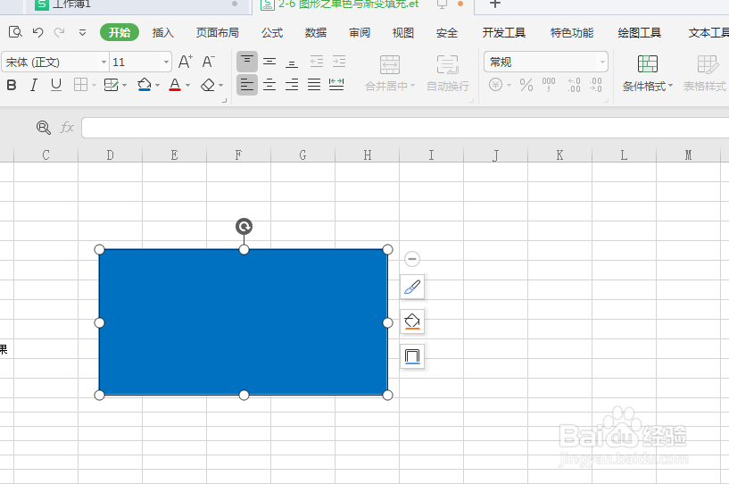This screenshot has height=484, width=729.
Task: Click the 自动换行 wrap text button
Action: click(x=448, y=73)
